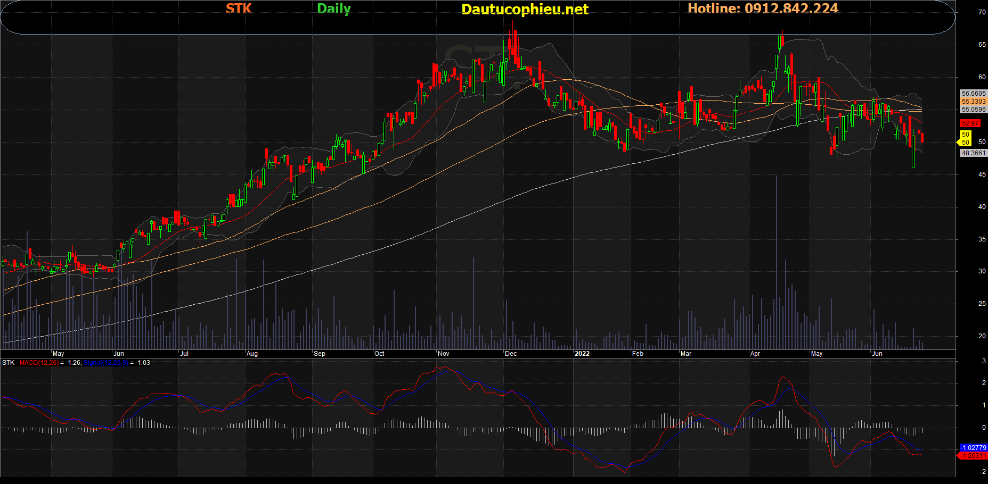The height and width of the screenshot is (484, 988).
Task: Click the STK ticker label in header
Action: pyautogui.click(x=239, y=9)
